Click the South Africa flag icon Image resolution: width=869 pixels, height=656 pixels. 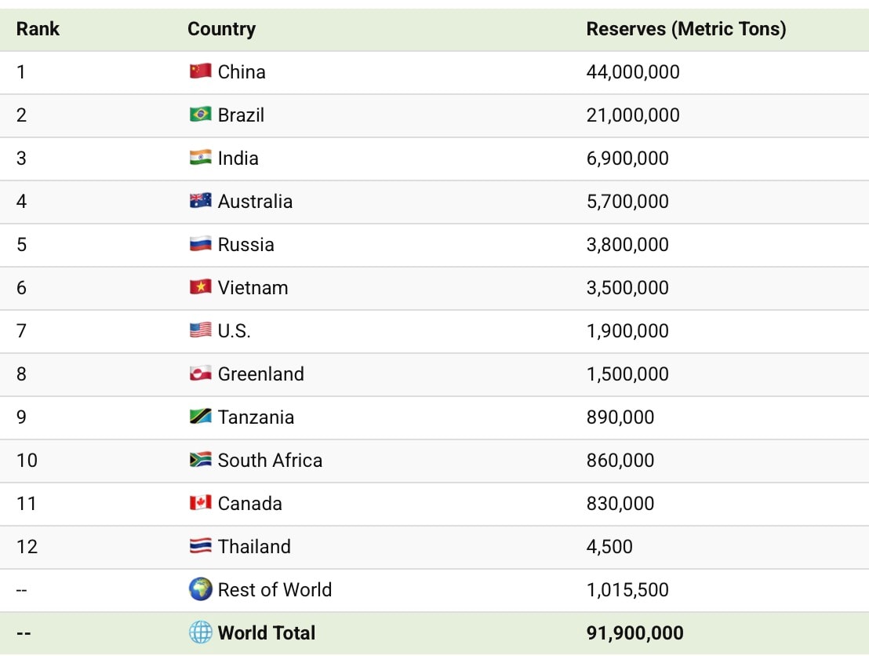[200, 460]
